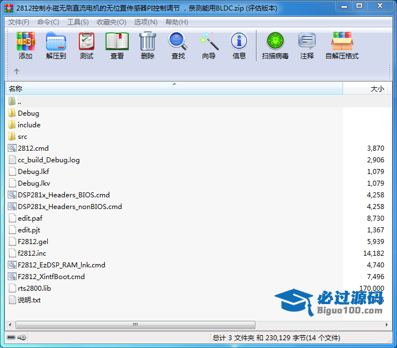Click the 测试 (Test) toolbar icon
The height and width of the screenshot is (348, 397).
87,41
